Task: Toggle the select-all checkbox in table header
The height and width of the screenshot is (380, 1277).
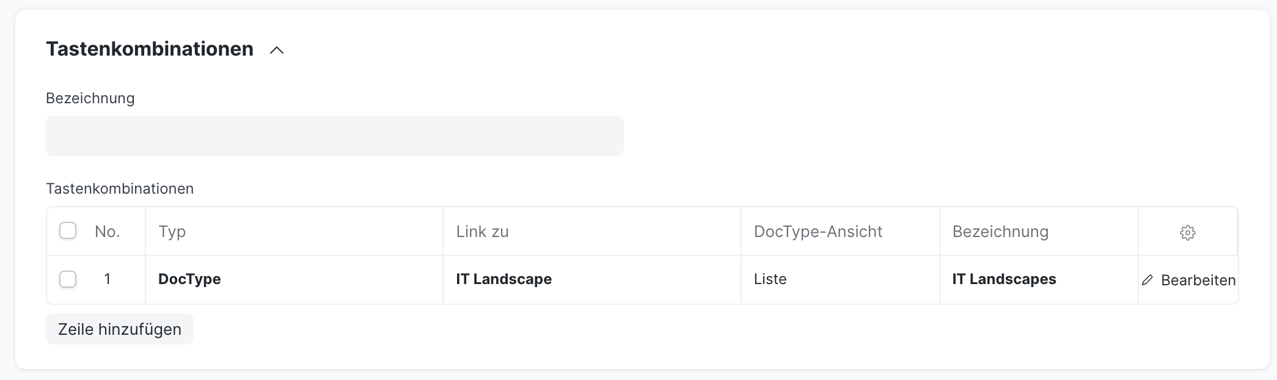Action: click(x=68, y=231)
